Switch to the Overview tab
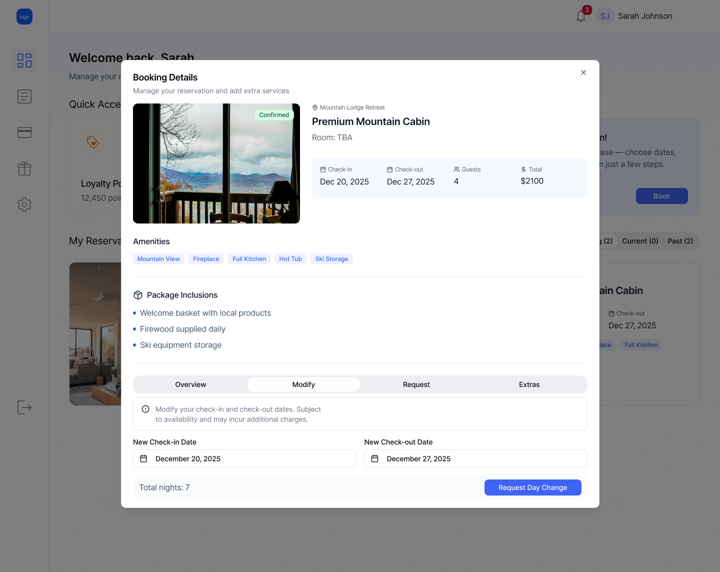 [x=190, y=384]
